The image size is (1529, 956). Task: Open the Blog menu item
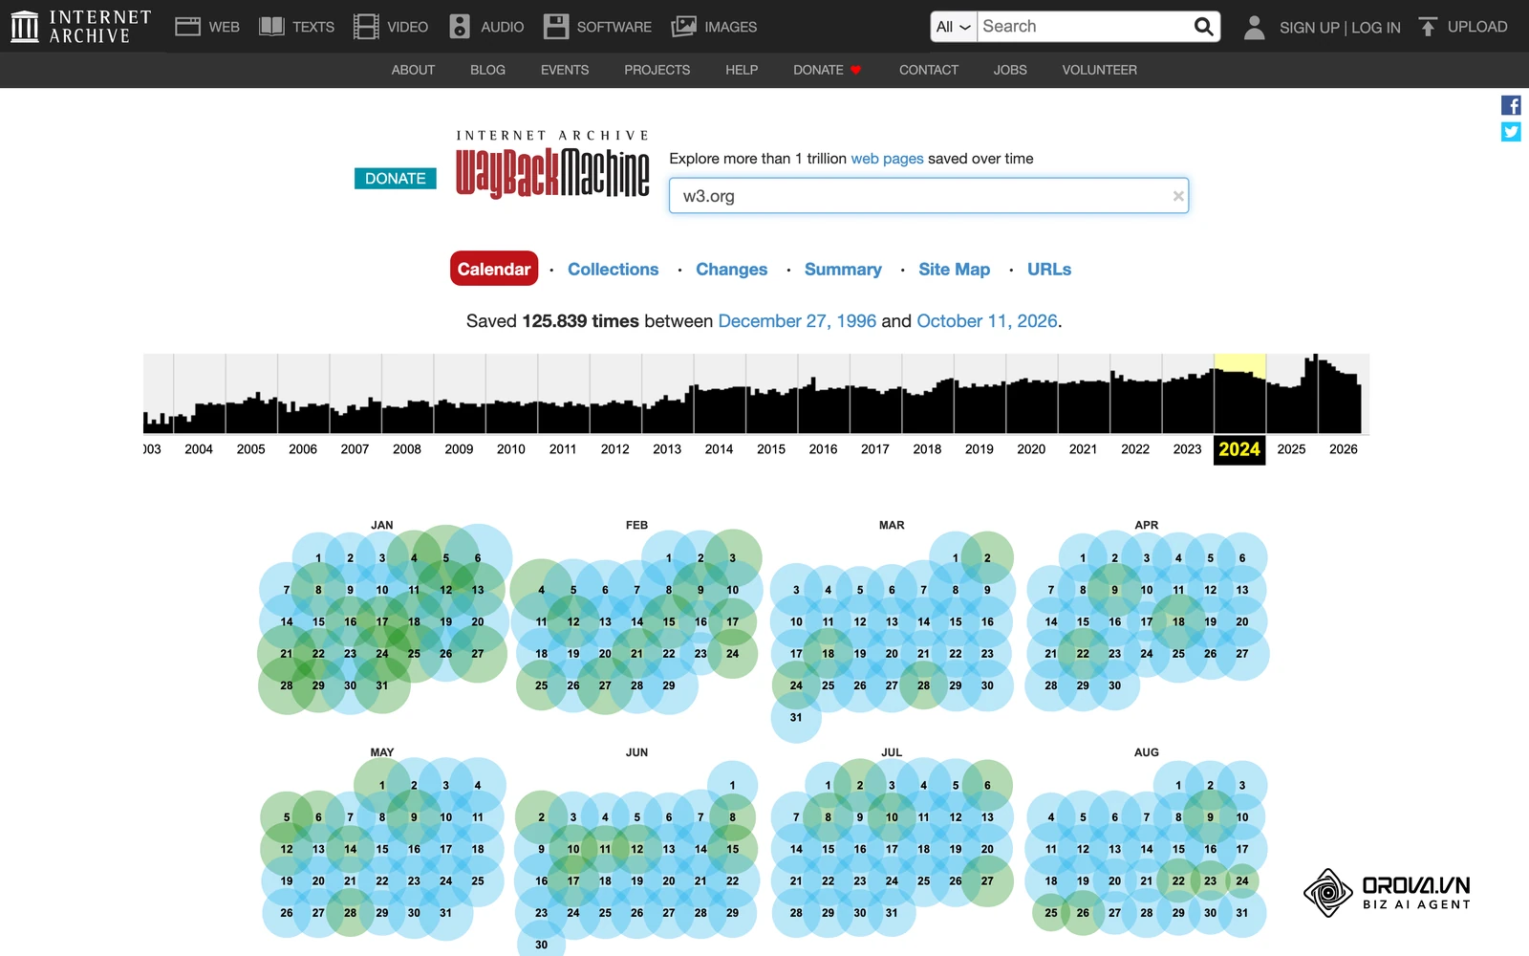point(487,70)
